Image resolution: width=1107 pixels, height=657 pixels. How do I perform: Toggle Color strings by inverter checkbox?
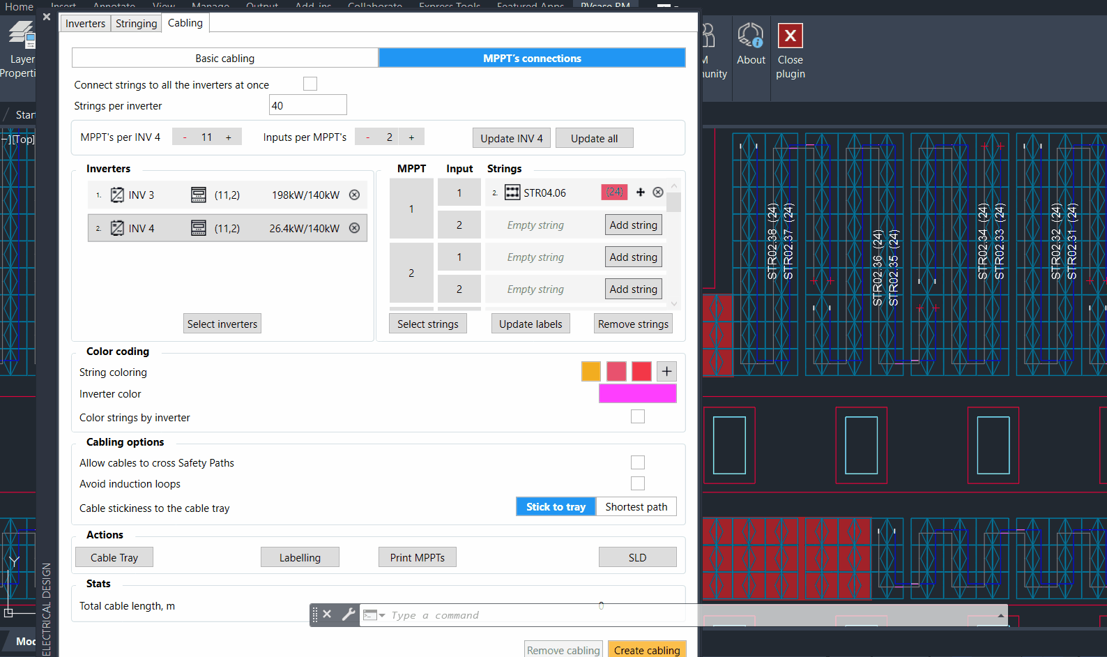(637, 417)
